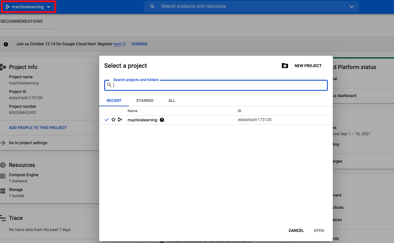
Task: Click the Select a project dialog title
Action: (x=125, y=66)
